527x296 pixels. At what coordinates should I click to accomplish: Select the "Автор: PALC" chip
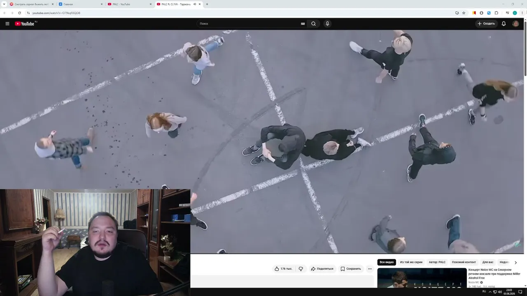[437, 262]
